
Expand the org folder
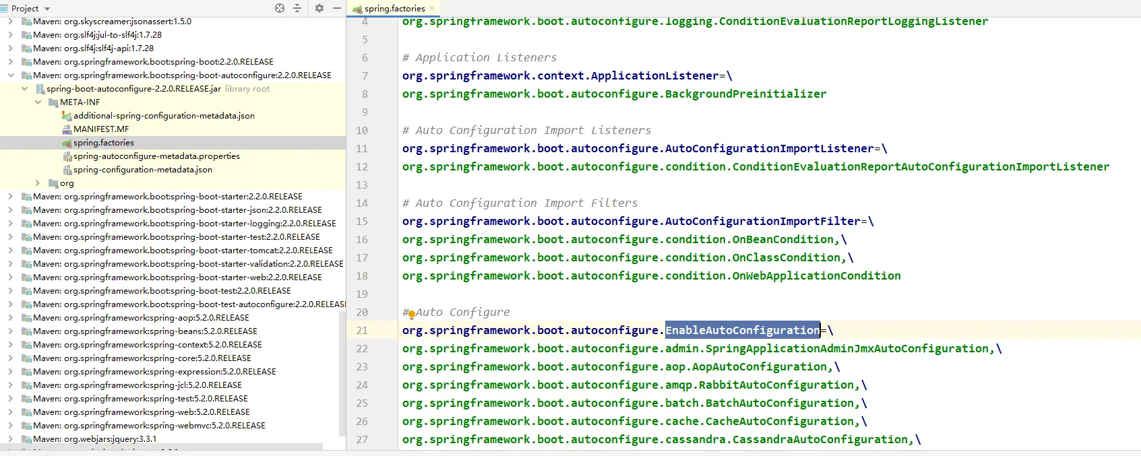pos(38,183)
